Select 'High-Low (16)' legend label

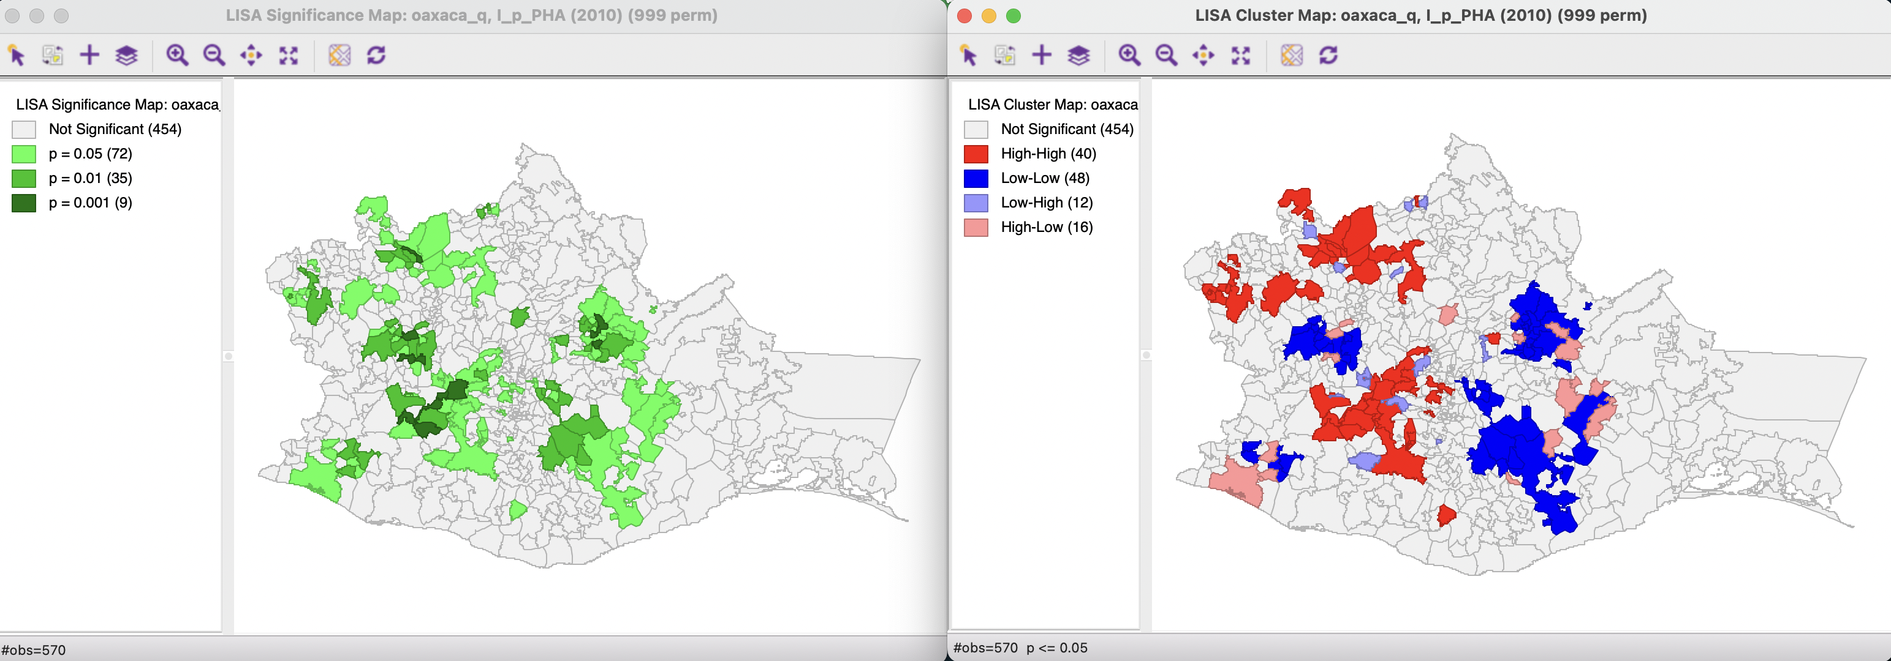click(1047, 227)
